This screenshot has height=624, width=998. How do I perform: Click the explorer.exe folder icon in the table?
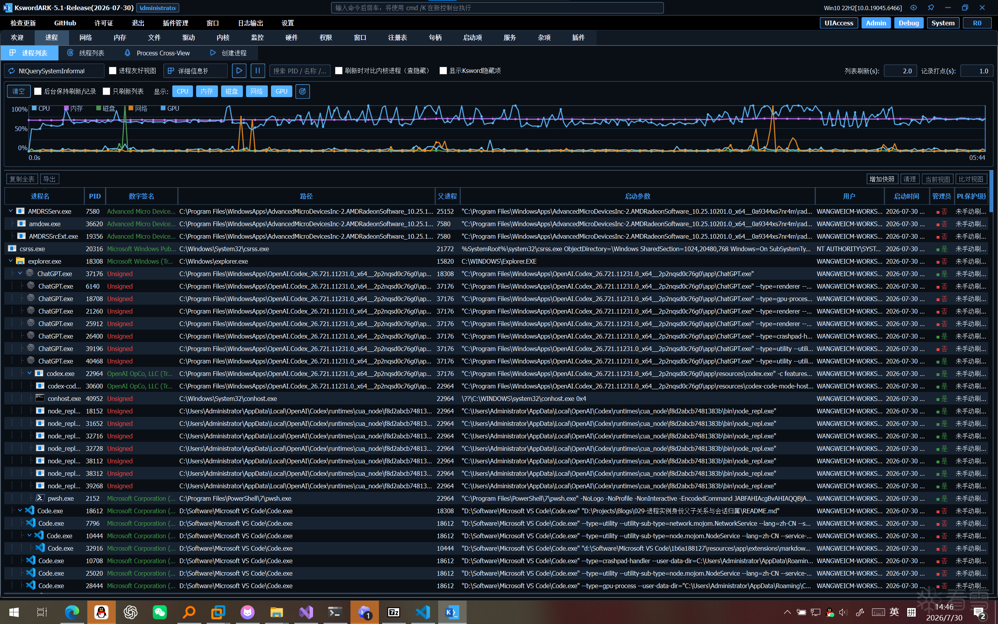[20, 261]
